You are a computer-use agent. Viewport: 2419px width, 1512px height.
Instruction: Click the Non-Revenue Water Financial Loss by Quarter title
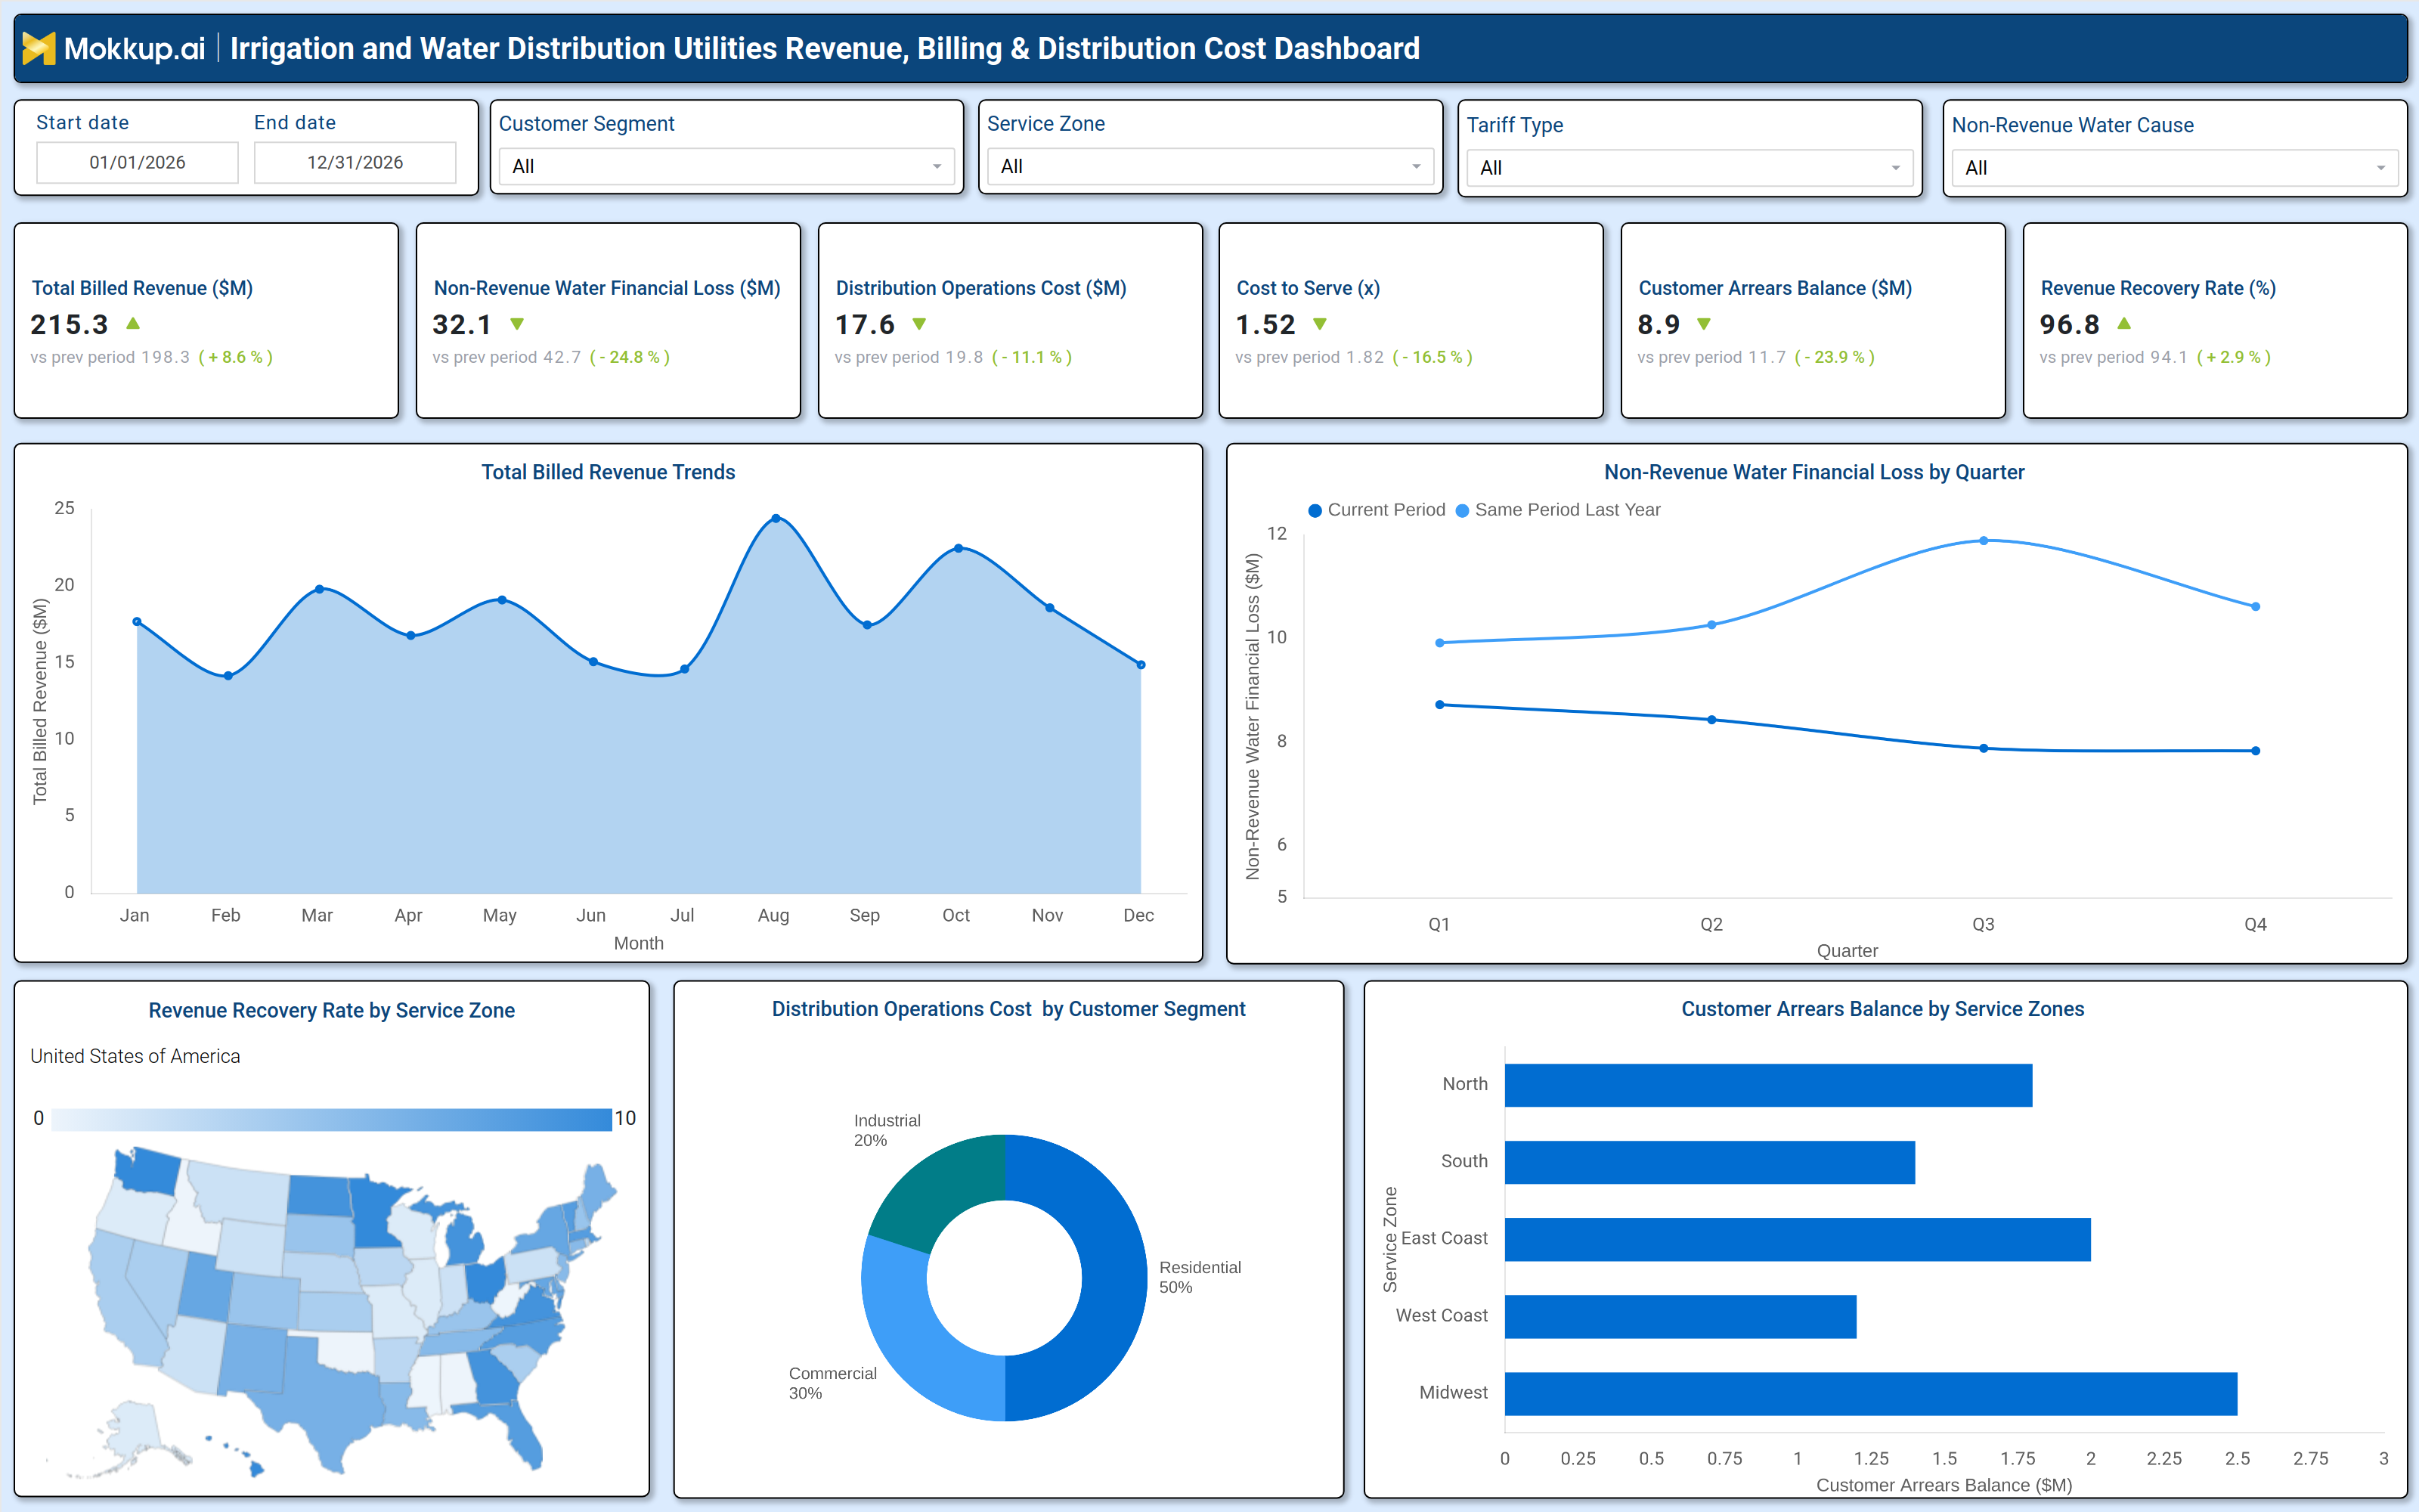[1814, 472]
